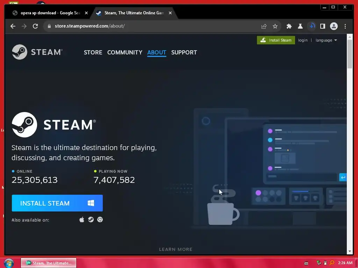This screenshot has height=268, width=358.
Task: Bookmark this page with star icon
Action: click(275, 26)
